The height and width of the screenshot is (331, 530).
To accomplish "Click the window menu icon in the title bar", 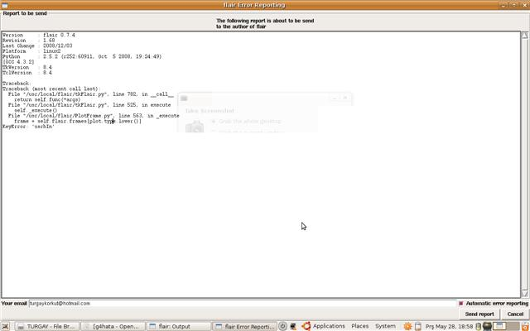I will click(x=4, y=5).
